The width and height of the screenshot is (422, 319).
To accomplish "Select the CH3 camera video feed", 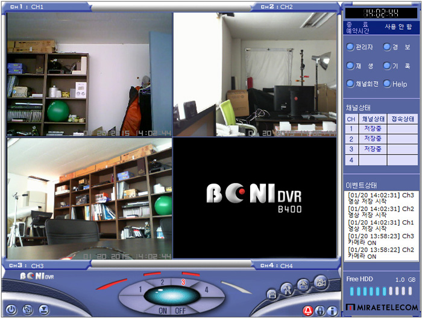I will tap(89, 199).
